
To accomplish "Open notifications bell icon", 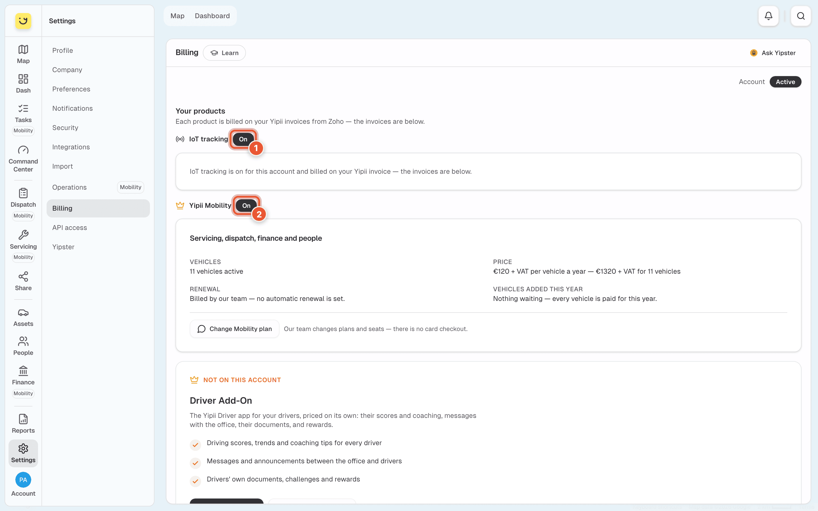I will [768, 16].
